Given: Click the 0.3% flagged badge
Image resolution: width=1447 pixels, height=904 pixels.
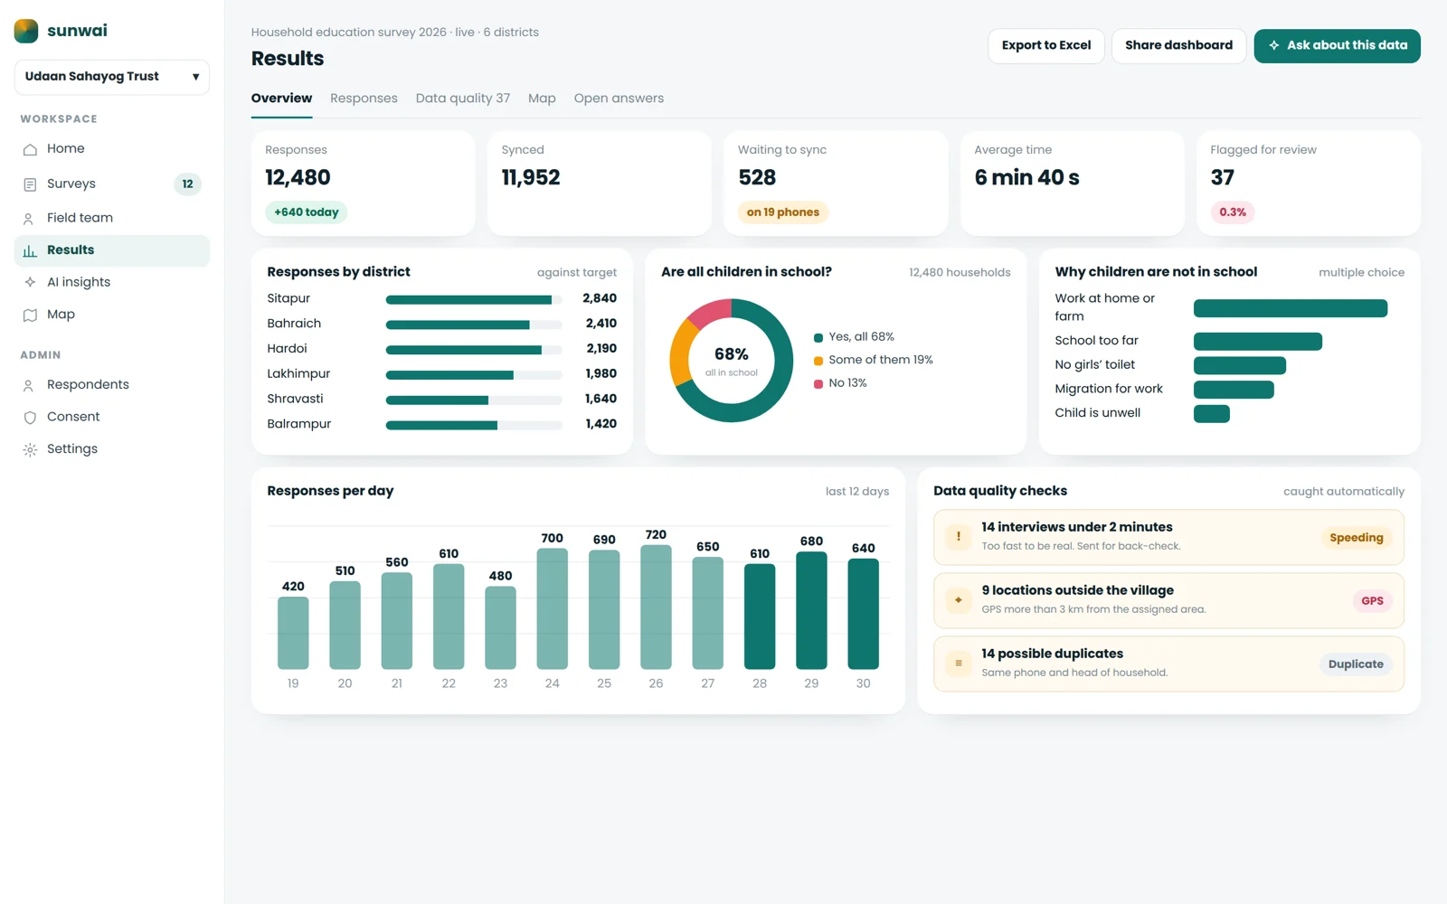Looking at the screenshot, I should coord(1233,212).
